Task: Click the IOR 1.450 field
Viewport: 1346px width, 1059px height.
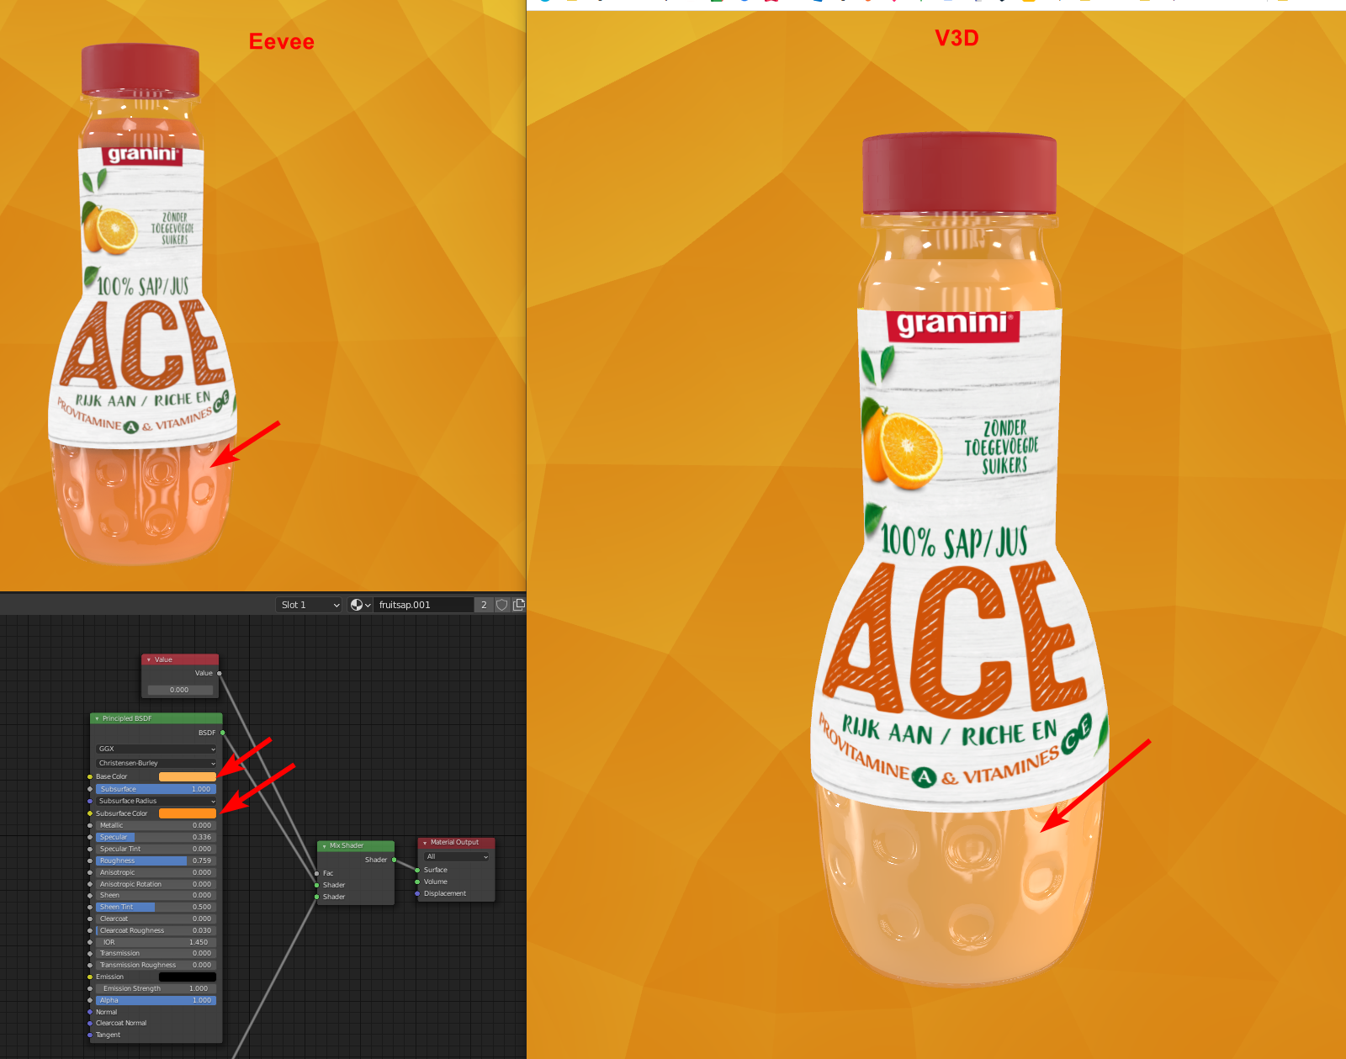Action: [156, 942]
